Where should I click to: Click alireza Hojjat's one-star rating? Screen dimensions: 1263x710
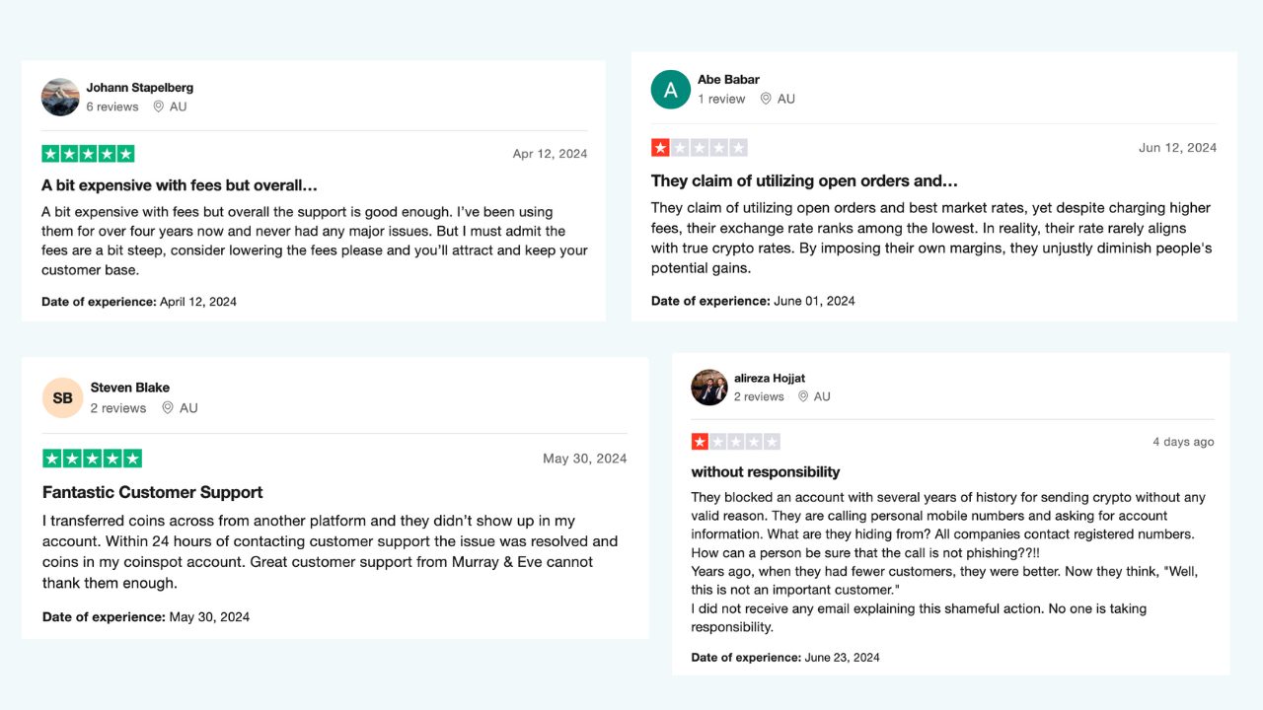pyautogui.click(x=735, y=442)
